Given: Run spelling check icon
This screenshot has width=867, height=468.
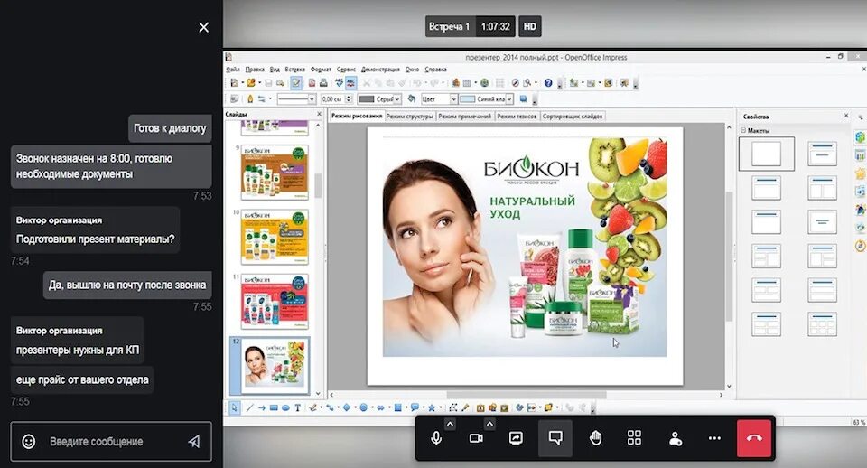Looking at the screenshot, I should pyautogui.click(x=339, y=83).
